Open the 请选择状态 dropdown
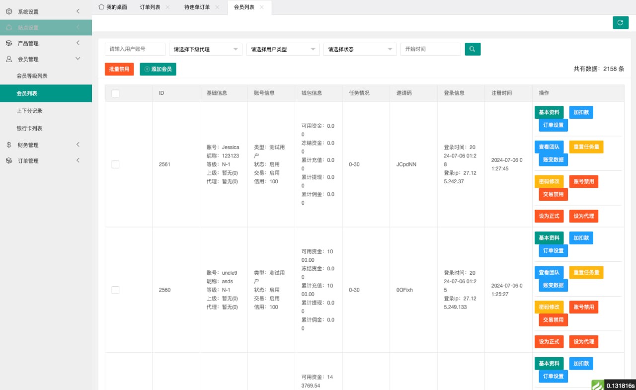The height and width of the screenshot is (390, 636). pyautogui.click(x=360, y=49)
